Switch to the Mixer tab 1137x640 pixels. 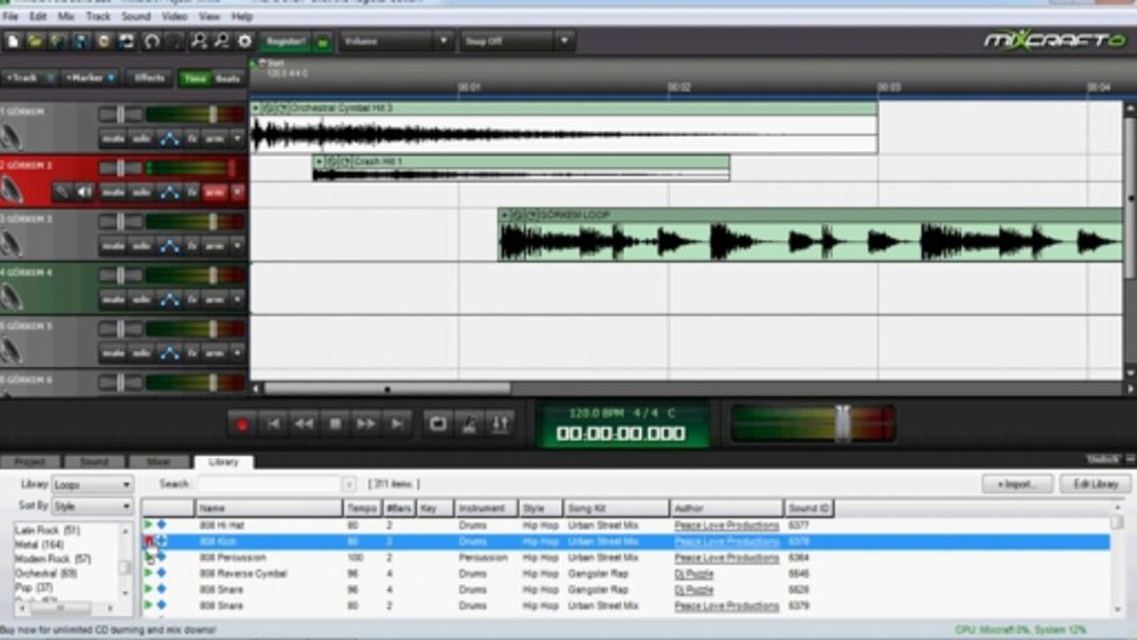(156, 461)
